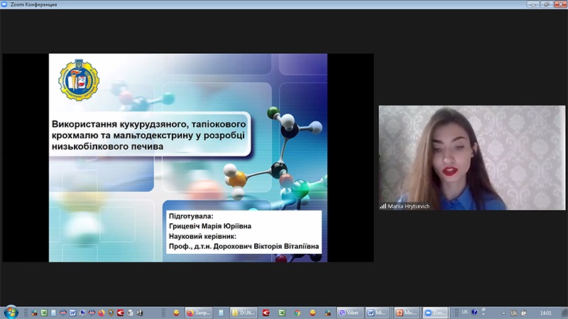Screen dimensions: 568x319
Task: Maximize the Zoom Конференция window
Action: pyautogui.click(x=547, y=4)
